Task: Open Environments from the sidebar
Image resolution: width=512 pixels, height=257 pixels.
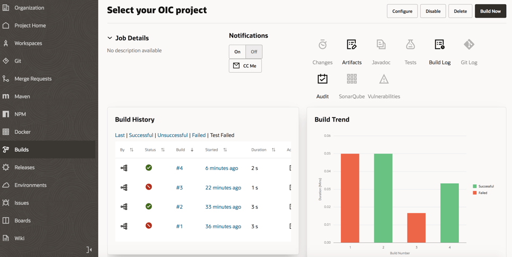Action: click(30, 185)
